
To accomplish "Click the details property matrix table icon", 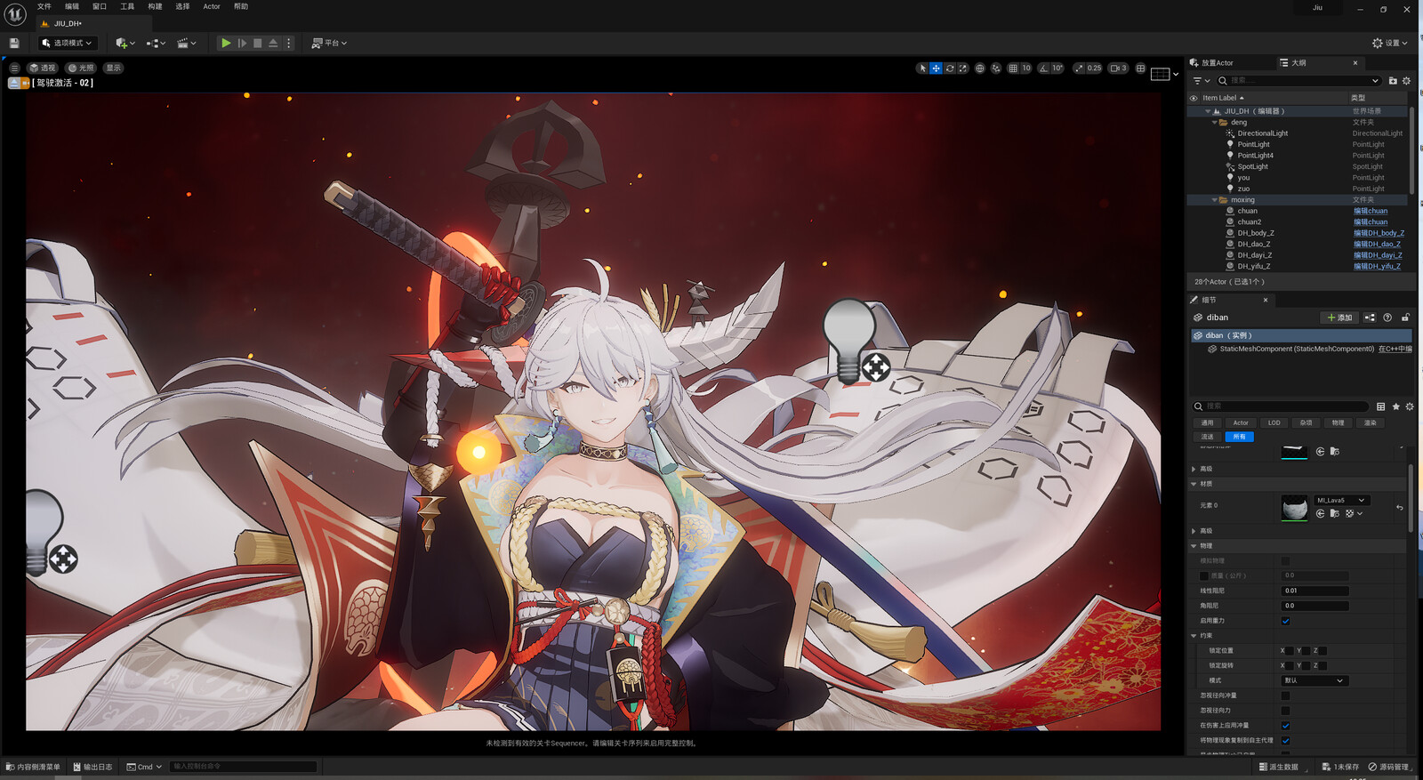I will (1380, 406).
